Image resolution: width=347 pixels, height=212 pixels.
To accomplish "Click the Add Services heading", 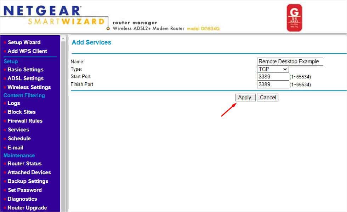I will coord(91,42).
